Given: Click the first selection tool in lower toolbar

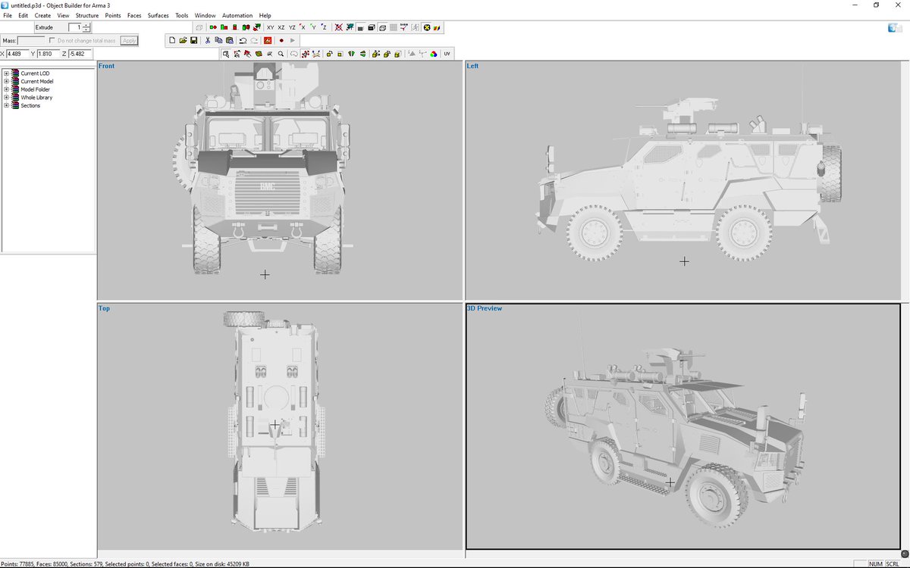Looking at the screenshot, I should pyautogui.click(x=225, y=54).
